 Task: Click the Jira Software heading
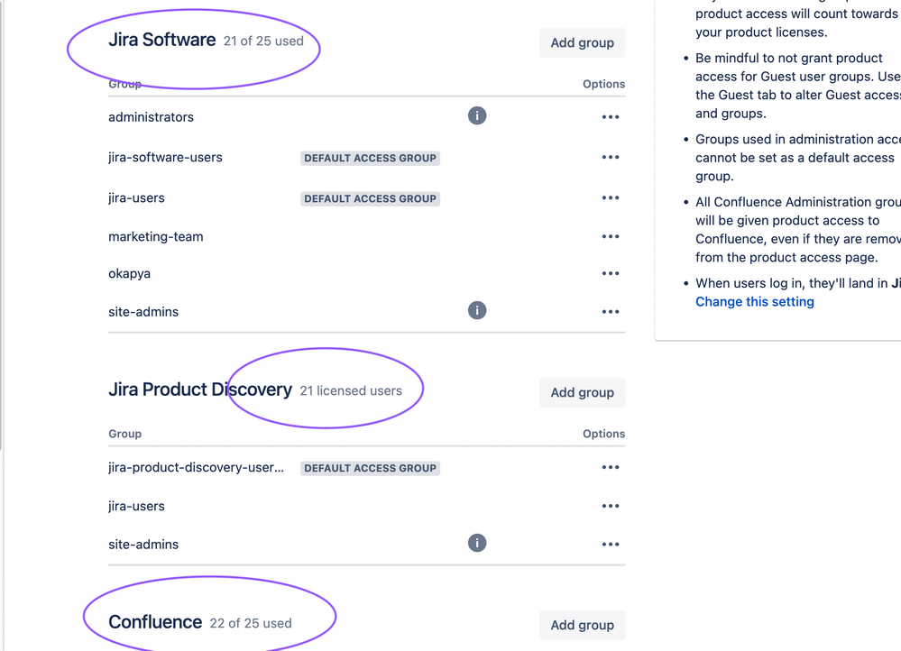(162, 40)
